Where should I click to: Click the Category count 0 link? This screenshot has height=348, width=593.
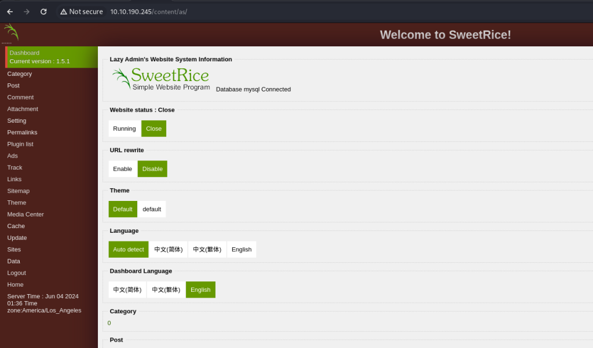click(x=109, y=323)
